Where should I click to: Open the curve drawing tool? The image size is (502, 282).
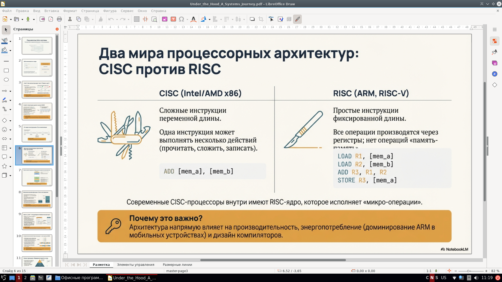[5, 100]
